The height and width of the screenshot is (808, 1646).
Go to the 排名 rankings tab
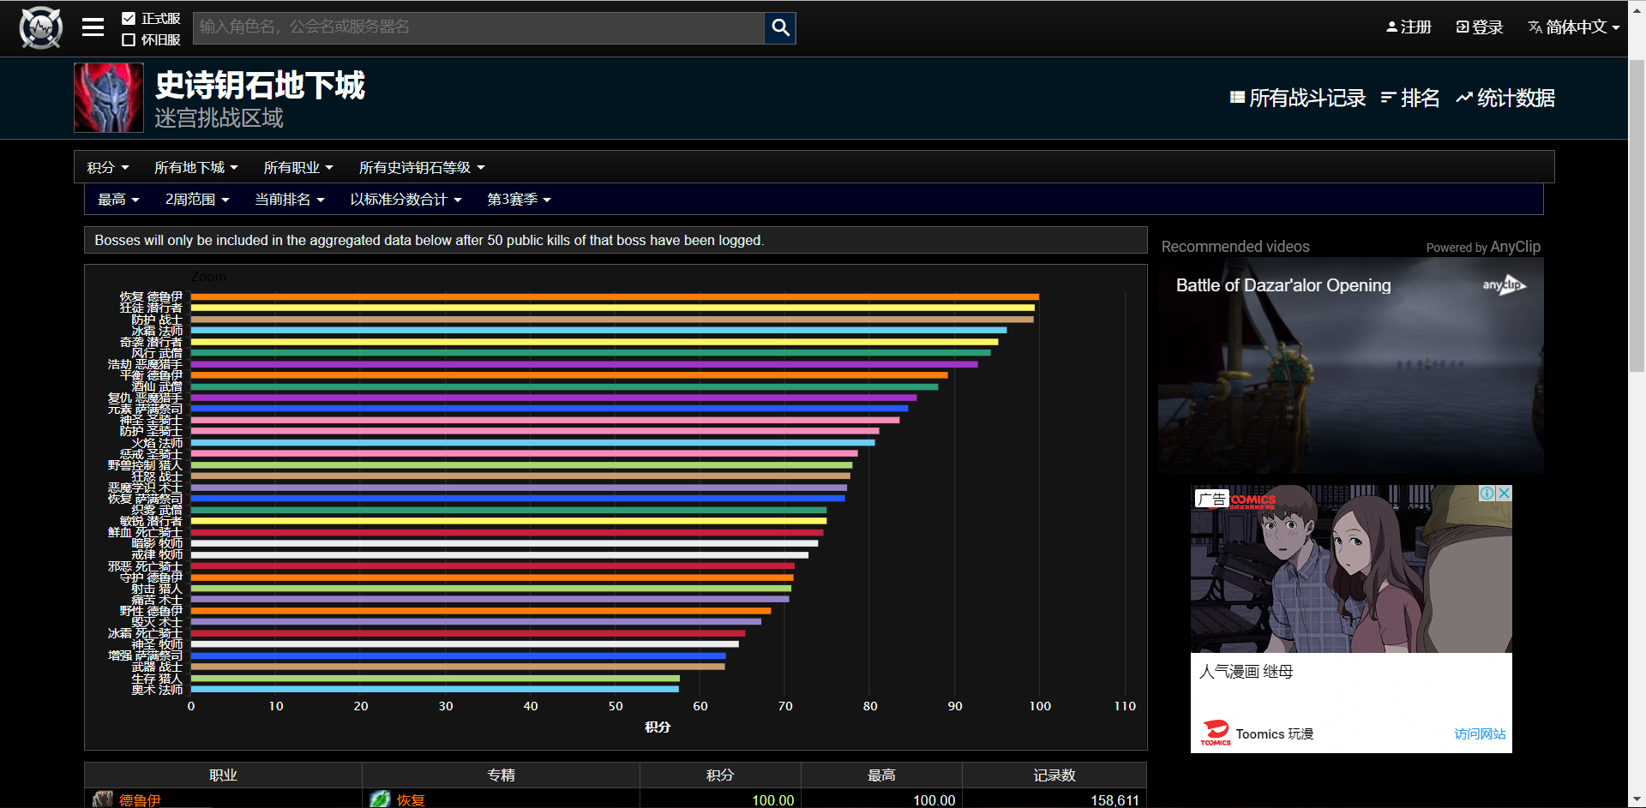coord(1410,99)
